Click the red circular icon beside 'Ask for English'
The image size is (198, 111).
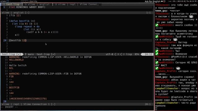[x=164, y=1]
